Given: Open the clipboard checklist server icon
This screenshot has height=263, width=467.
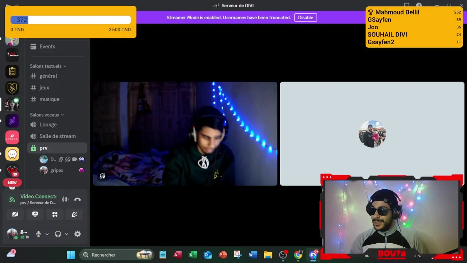Looking at the screenshot, I should (x=12, y=72).
